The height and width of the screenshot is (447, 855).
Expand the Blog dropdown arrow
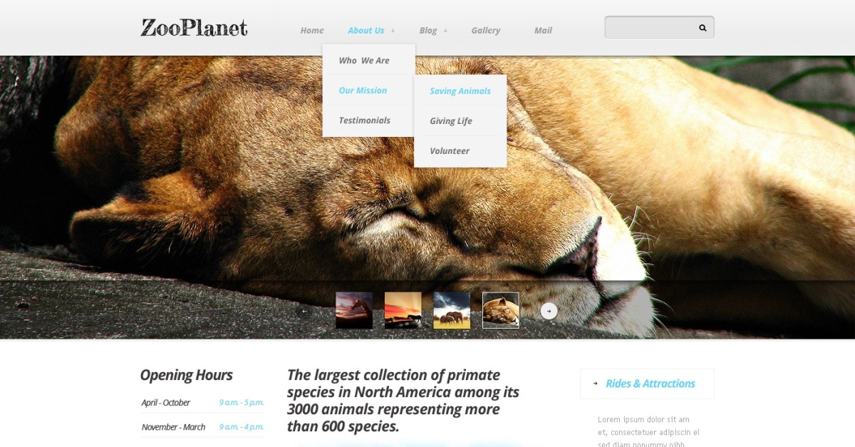point(445,31)
